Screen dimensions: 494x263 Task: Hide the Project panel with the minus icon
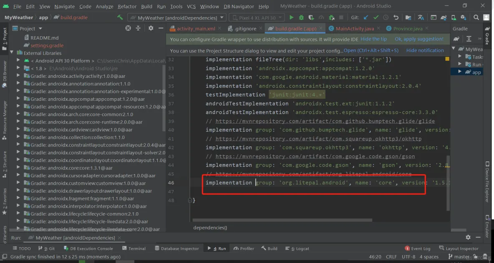[x=161, y=28]
